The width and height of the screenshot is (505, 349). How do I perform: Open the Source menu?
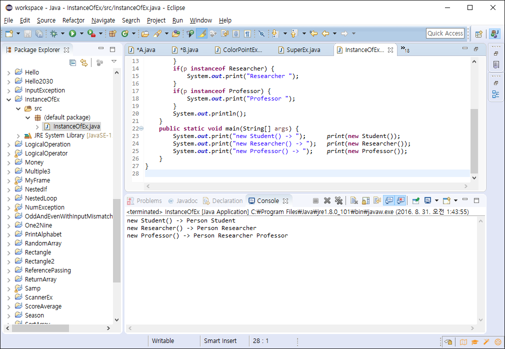[x=46, y=20]
